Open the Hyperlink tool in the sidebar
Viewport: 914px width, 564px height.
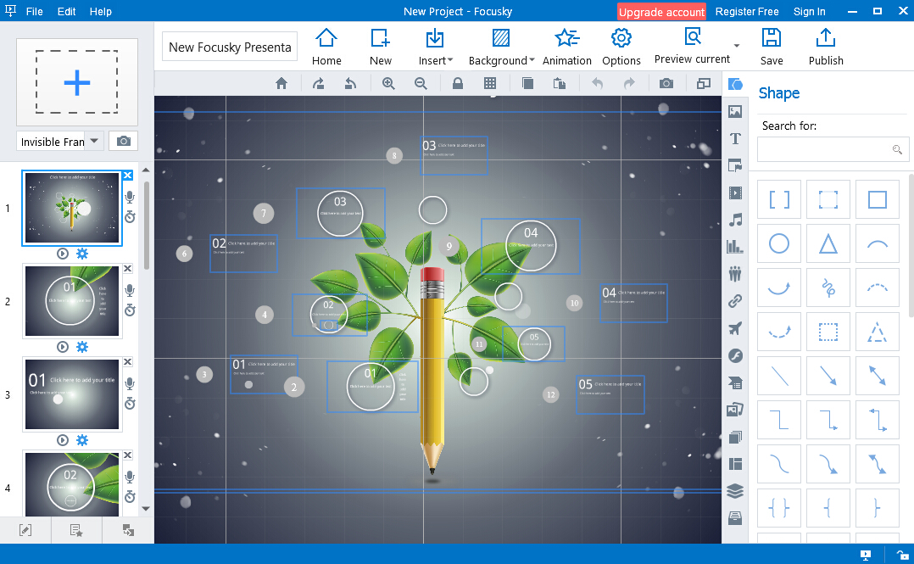[x=735, y=301]
